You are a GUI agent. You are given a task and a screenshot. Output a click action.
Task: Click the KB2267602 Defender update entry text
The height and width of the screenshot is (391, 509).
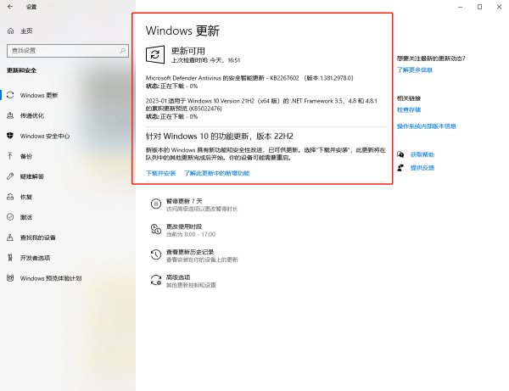coord(249,78)
